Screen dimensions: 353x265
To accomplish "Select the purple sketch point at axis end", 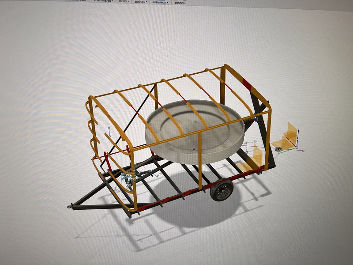I will pyautogui.click(x=304, y=151).
